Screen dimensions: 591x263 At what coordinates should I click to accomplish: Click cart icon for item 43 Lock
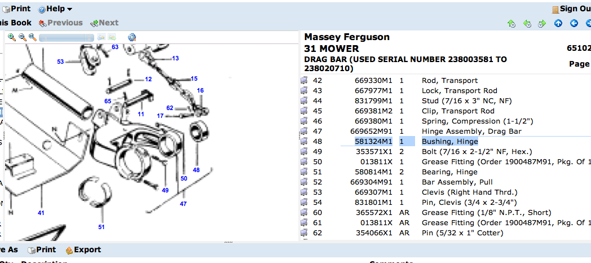[x=304, y=90]
